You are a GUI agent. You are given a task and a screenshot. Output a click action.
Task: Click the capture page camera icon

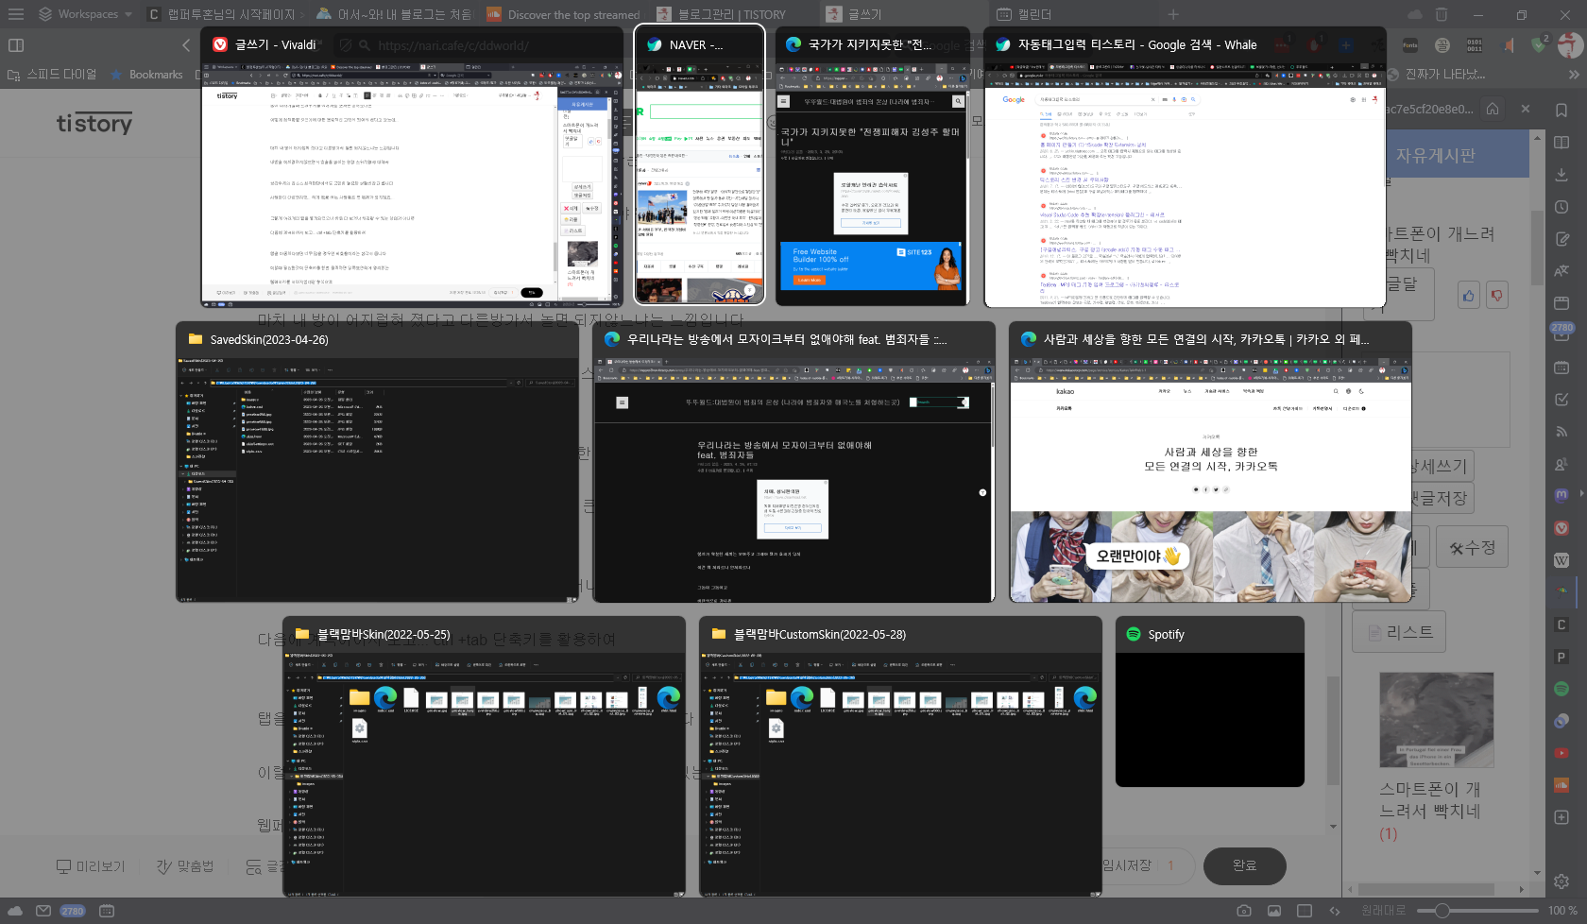[1244, 911]
